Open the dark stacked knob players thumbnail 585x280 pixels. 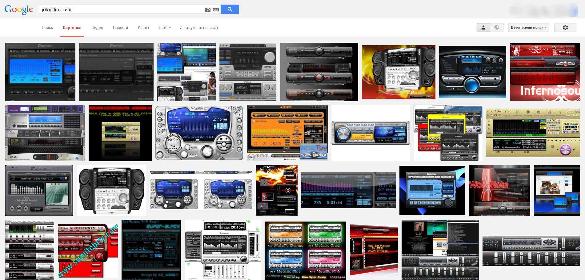319,72
